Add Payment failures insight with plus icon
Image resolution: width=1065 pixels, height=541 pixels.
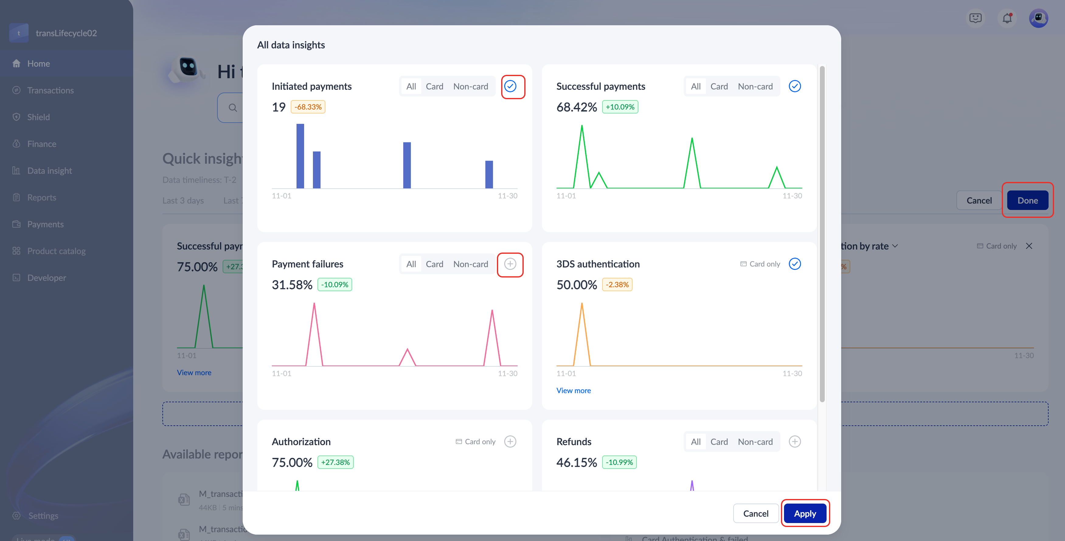[510, 264]
